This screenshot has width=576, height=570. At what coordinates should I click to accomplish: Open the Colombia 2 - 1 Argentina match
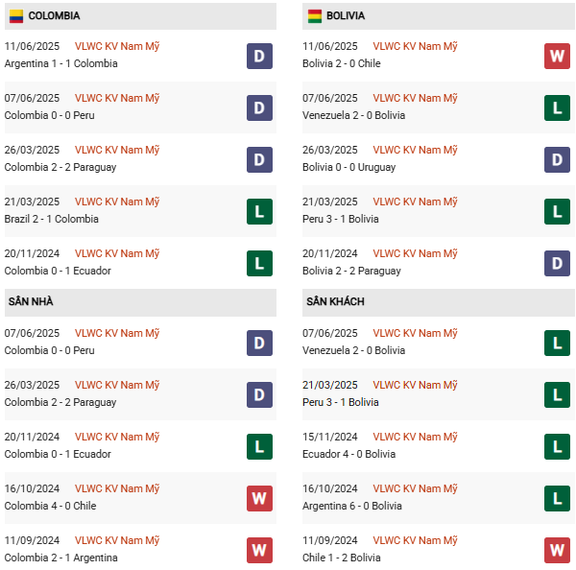(x=61, y=558)
